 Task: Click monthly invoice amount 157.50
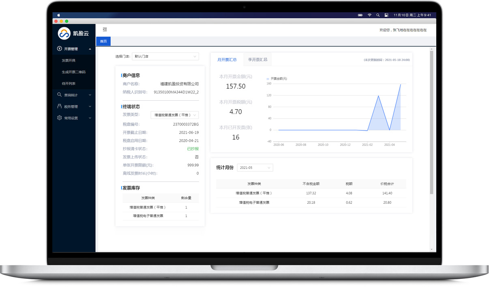tap(236, 86)
